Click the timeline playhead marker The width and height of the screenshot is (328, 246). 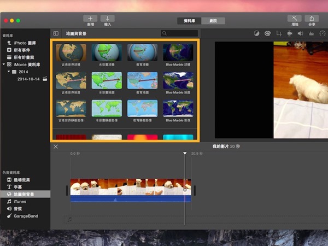[185, 154]
